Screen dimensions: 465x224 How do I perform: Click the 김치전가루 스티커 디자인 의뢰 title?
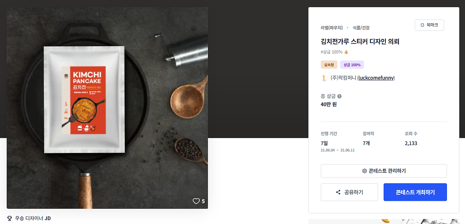point(360,41)
